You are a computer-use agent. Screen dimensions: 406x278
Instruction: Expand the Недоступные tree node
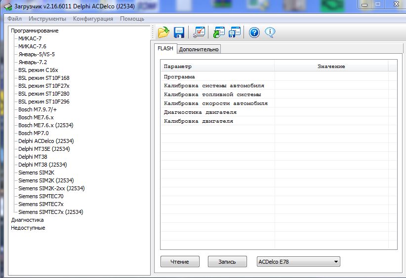[x=28, y=228]
